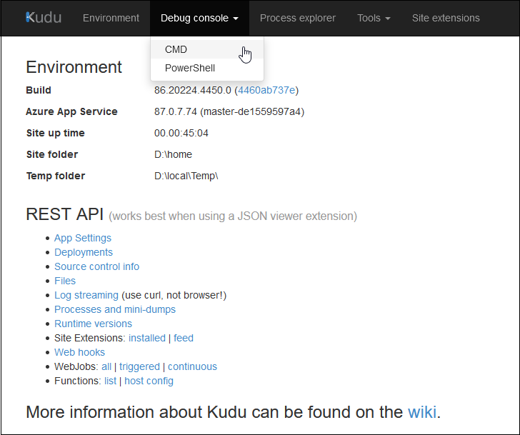Image resolution: width=520 pixels, height=435 pixels.
Task: Click the REST API heading
Action: pos(65,214)
